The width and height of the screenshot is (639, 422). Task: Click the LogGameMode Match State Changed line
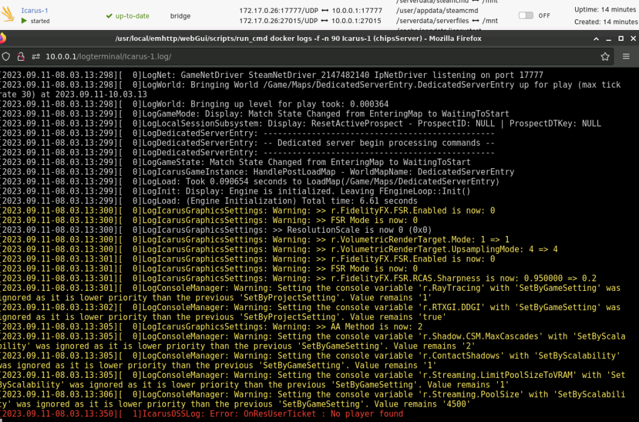point(255,114)
